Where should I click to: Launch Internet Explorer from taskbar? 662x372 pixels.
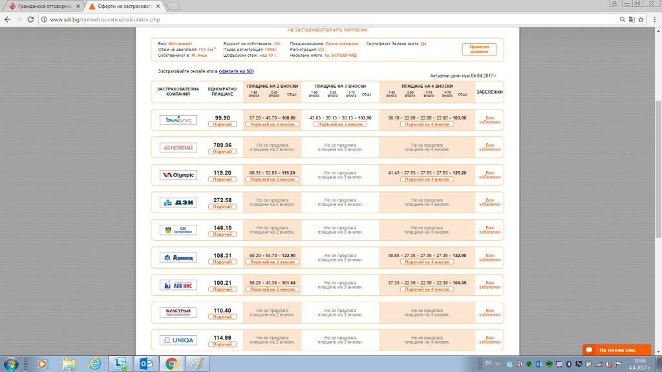[95, 364]
